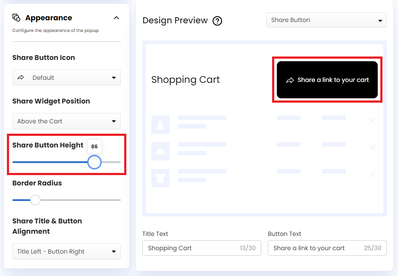Collapse the Appearance section with the chevron
This screenshot has height=276, width=398.
116,17
